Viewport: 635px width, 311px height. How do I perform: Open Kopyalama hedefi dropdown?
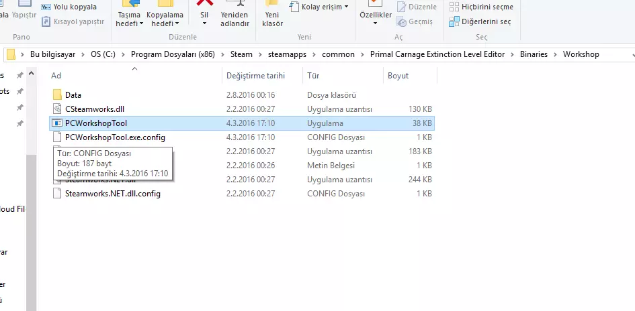pyautogui.click(x=165, y=15)
